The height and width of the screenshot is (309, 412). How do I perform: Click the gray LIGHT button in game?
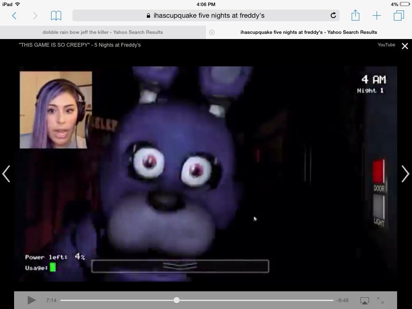tap(379, 207)
